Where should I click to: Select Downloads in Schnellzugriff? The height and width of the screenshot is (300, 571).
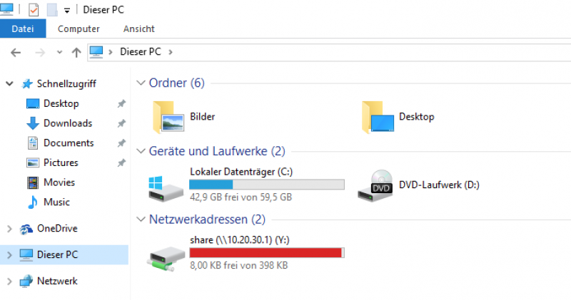click(x=68, y=123)
